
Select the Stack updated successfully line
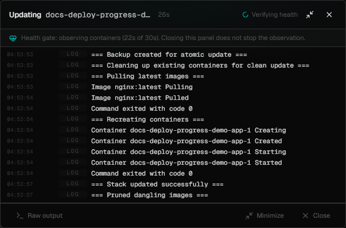tap(157, 184)
